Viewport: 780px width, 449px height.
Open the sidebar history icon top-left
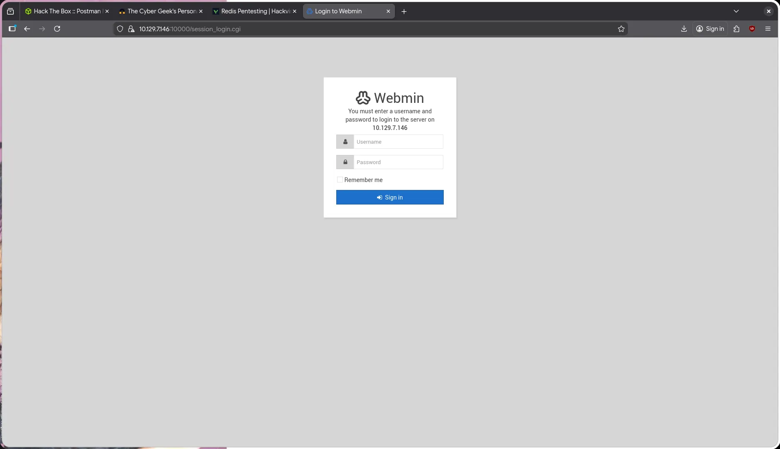point(10,11)
